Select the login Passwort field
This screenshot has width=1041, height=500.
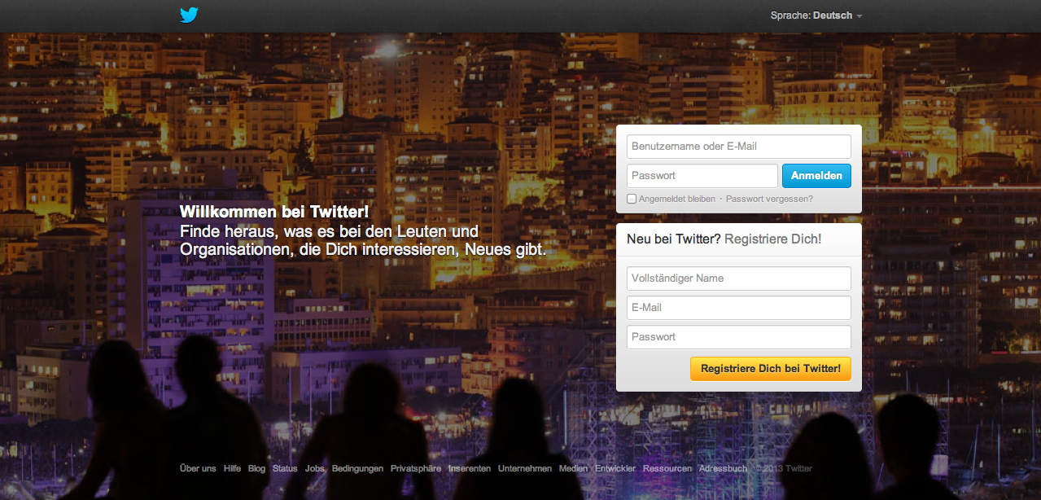click(x=702, y=176)
